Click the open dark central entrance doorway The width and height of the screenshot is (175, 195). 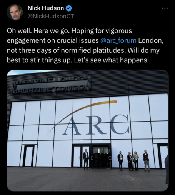tap(101, 156)
